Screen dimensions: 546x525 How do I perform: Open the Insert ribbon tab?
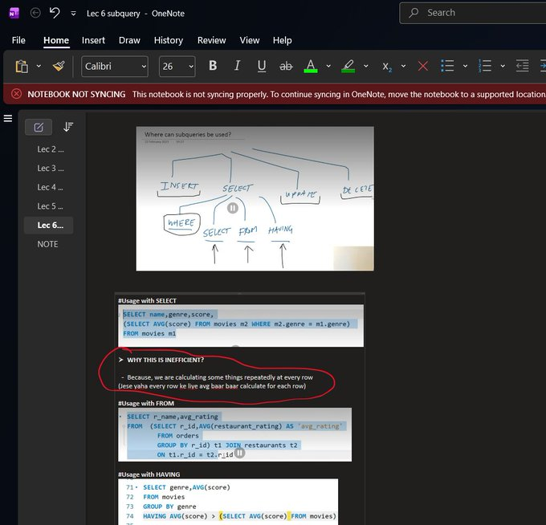tap(93, 40)
